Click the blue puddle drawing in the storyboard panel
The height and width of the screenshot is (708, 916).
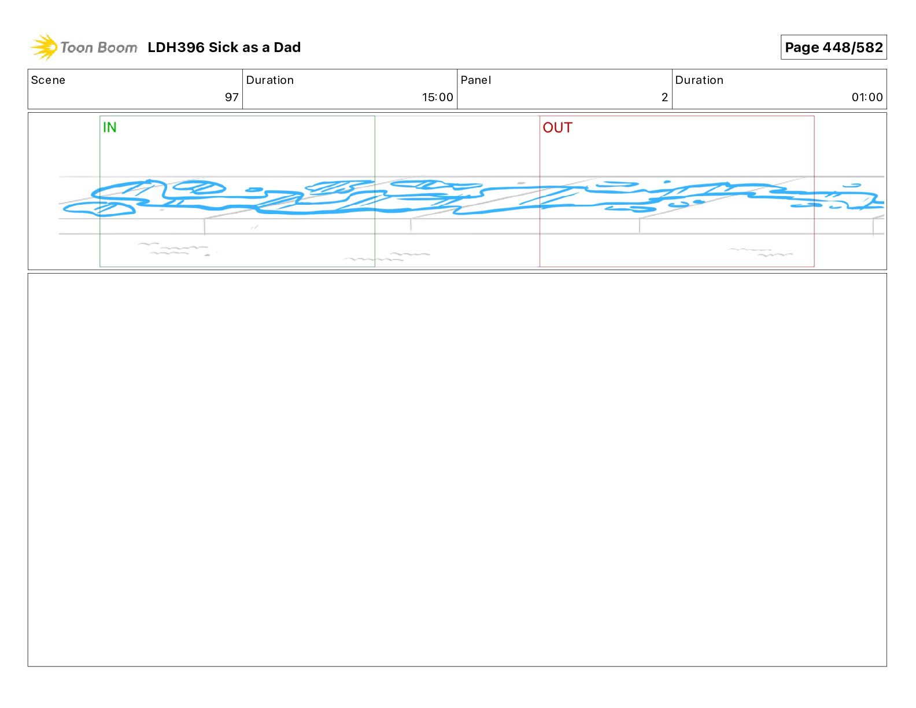pyautogui.click(x=473, y=198)
